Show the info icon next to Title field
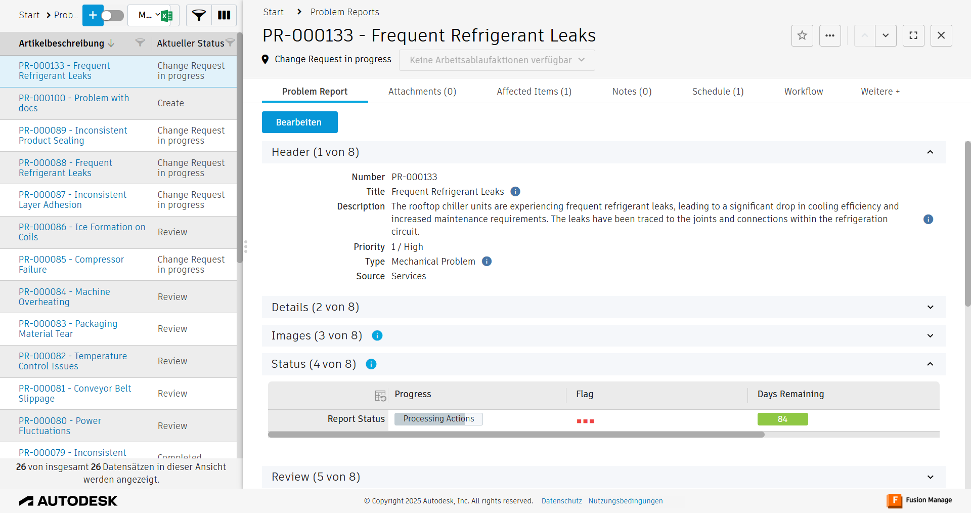 pyautogui.click(x=515, y=192)
